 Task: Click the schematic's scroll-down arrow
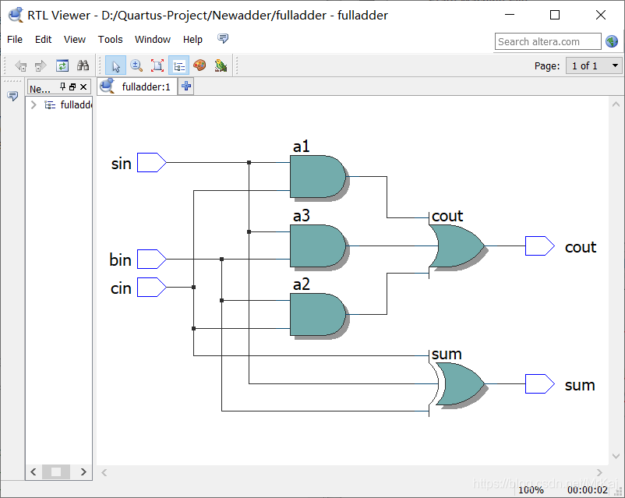tap(616, 456)
